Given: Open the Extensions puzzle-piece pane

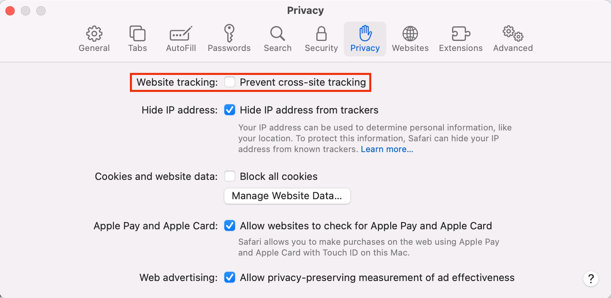Looking at the screenshot, I should pos(461,34).
